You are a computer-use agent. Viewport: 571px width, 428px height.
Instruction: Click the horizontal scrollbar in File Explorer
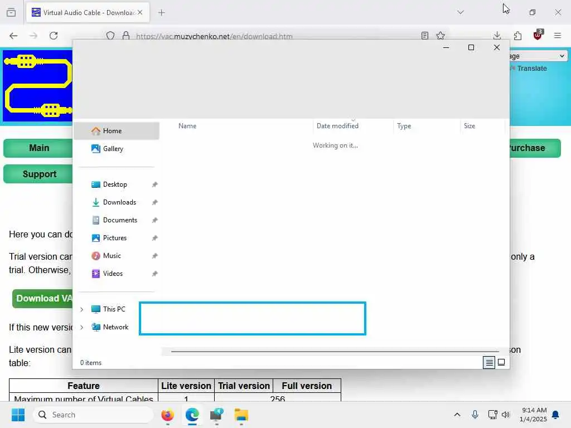(x=335, y=352)
